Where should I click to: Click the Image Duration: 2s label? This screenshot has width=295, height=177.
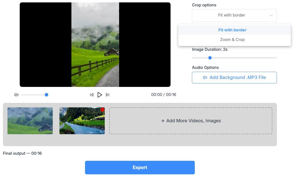[209, 49]
